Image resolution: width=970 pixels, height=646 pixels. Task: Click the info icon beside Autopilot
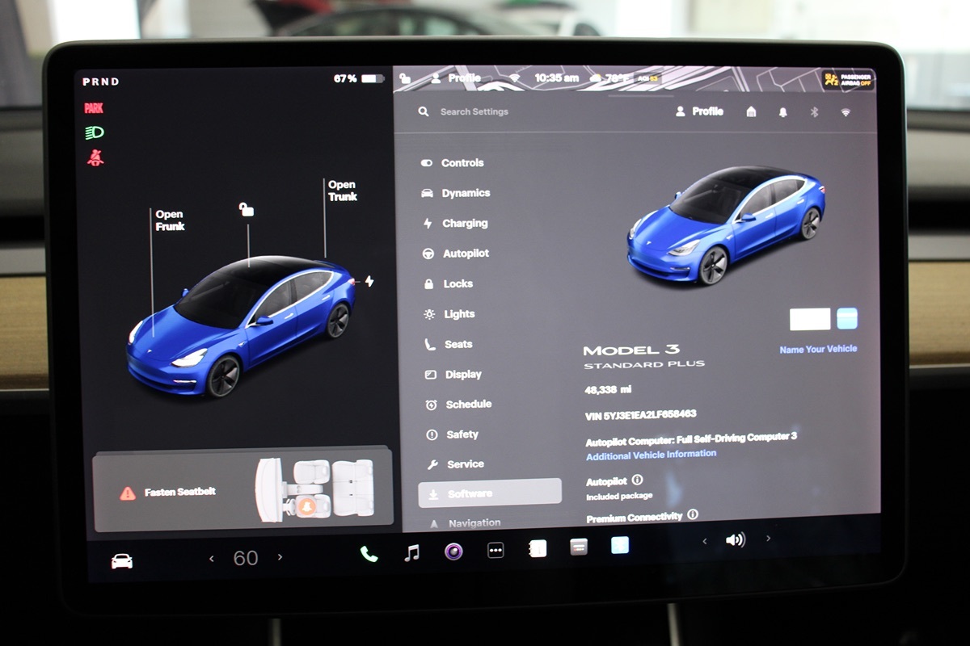637,480
